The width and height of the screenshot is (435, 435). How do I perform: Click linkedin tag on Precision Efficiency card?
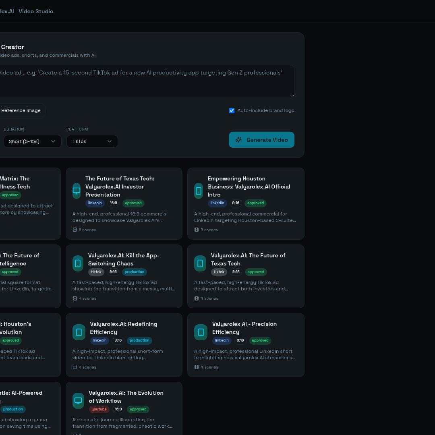222,340
